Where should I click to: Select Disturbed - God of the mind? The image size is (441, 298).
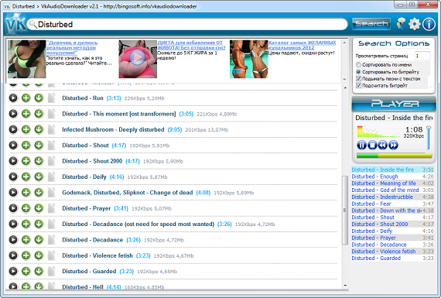(392, 190)
